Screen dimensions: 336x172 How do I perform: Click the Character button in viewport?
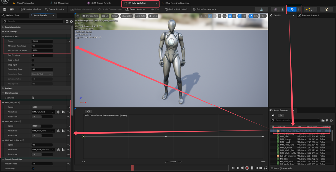(127, 16)
